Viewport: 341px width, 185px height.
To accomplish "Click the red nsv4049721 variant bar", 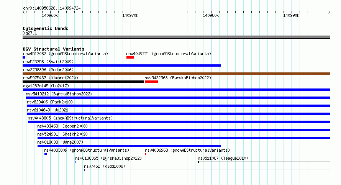I will (x=130, y=57).
